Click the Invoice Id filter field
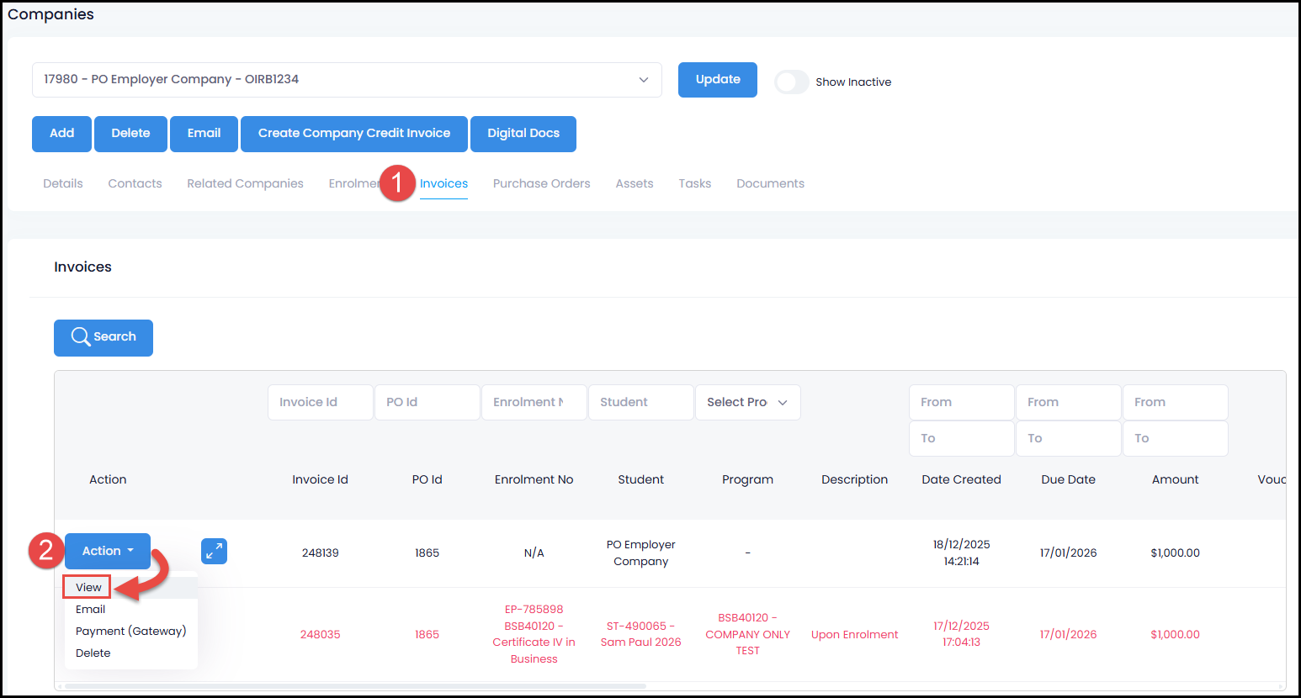Screen dimensions: 1301x698 pos(320,402)
